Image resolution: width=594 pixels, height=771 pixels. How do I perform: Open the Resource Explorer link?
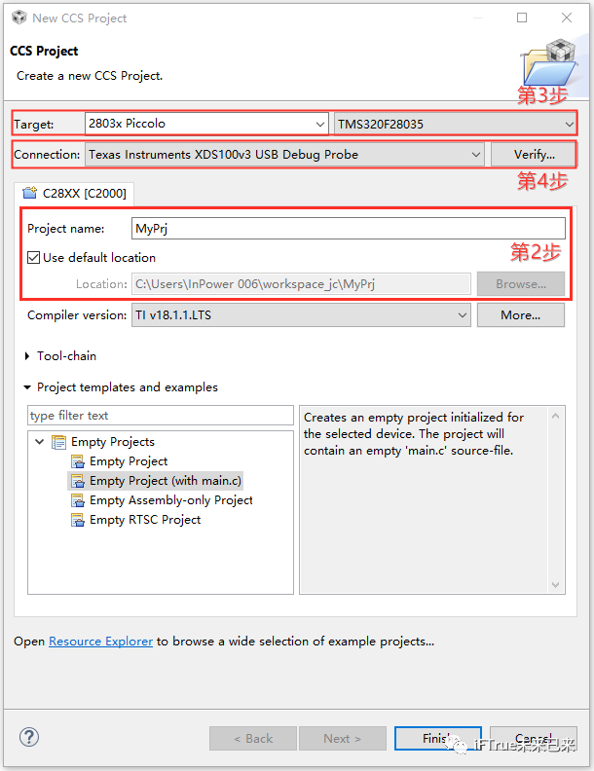tap(100, 641)
